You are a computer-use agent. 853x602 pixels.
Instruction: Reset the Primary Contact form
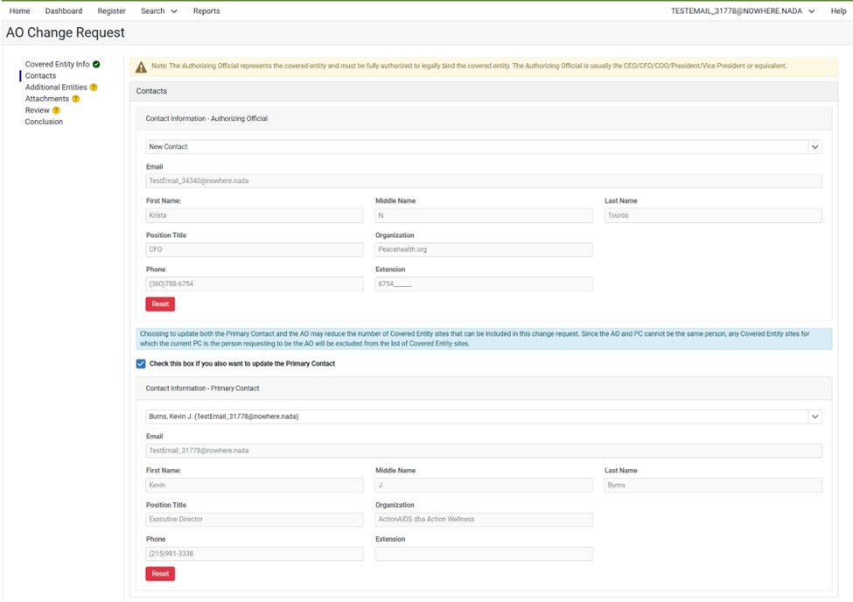160,574
